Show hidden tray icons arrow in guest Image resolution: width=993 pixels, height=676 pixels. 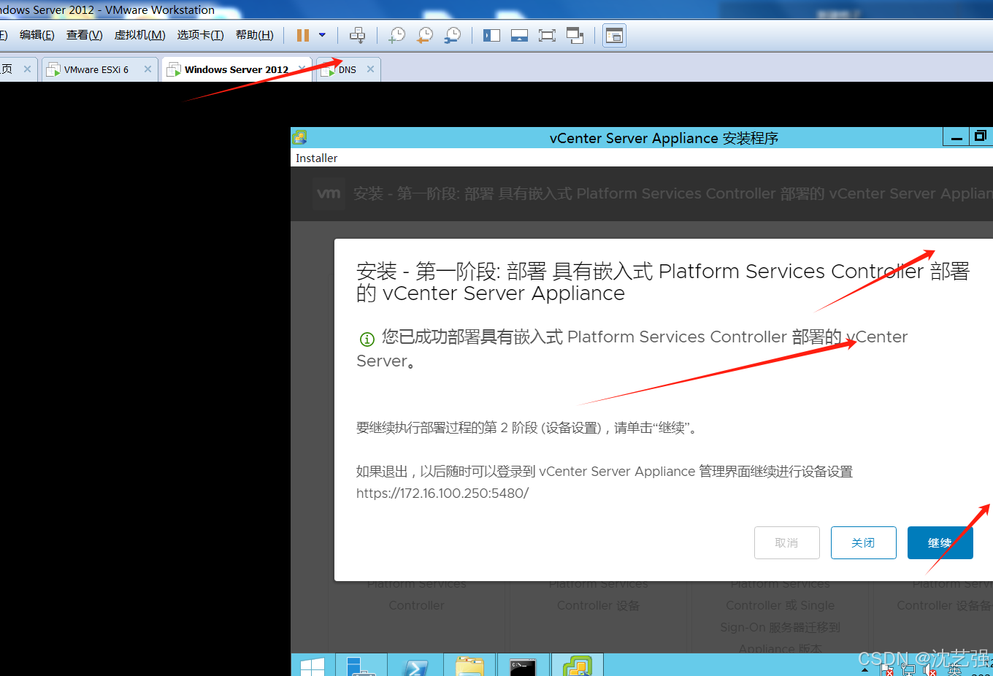tap(864, 669)
